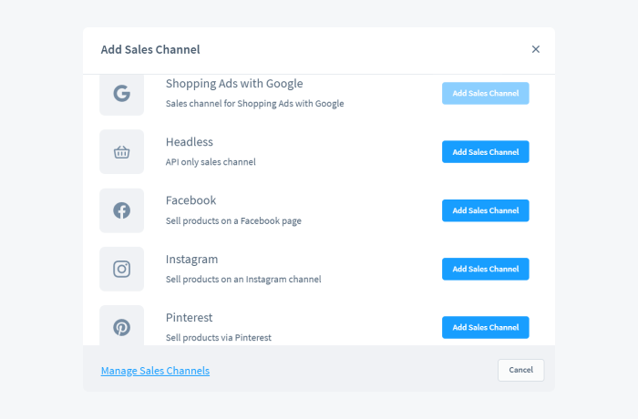Image resolution: width=638 pixels, height=419 pixels.
Task: Select the 'Pinterest' title text
Action: tap(189, 317)
